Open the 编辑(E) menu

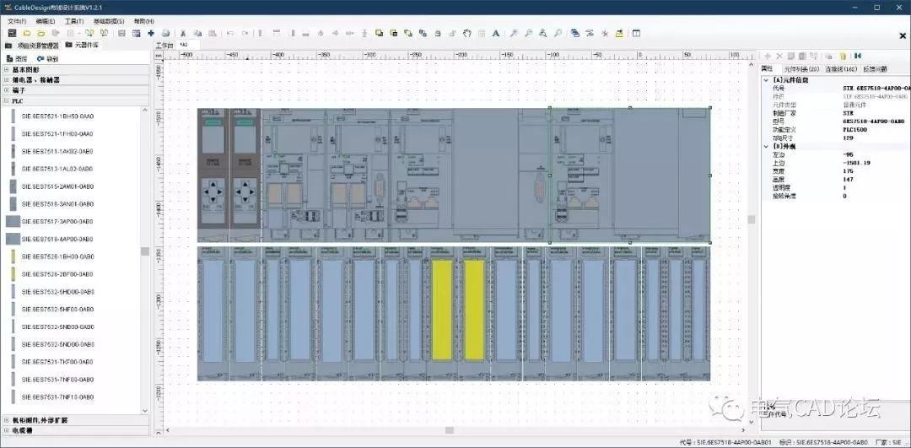46,21
